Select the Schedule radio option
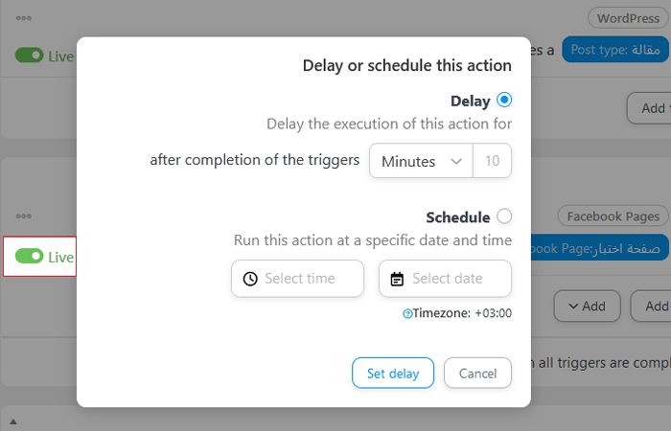This screenshot has width=671, height=431. tap(504, 216)
